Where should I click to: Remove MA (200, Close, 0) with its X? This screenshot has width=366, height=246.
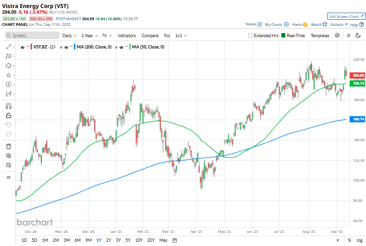click(116, 48)
